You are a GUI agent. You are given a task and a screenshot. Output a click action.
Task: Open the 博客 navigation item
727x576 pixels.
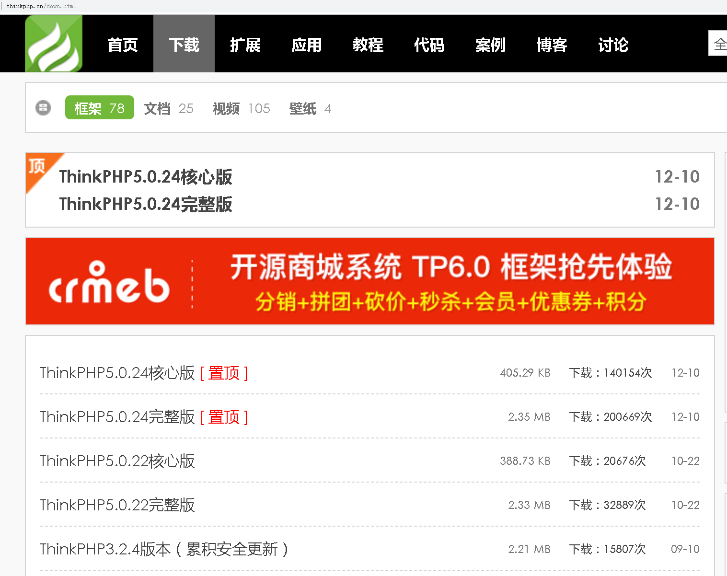coord(552,45)
